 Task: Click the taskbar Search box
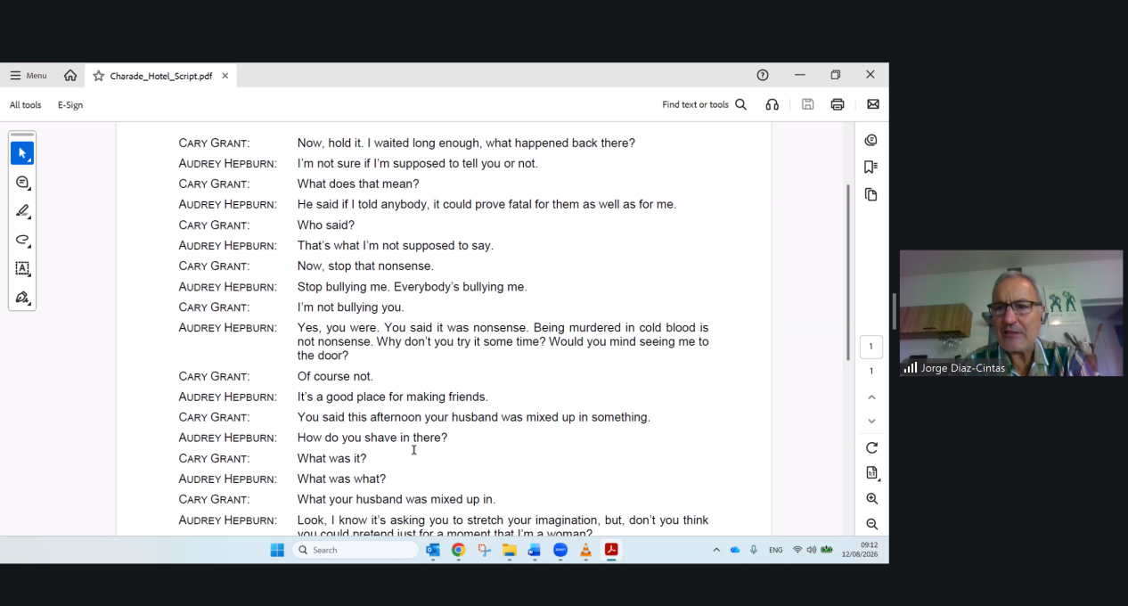coord(356,550)
